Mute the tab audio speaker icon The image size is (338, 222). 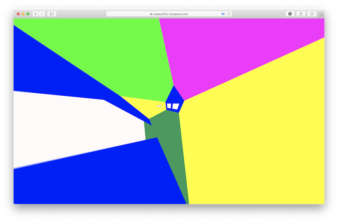[223, 14]
